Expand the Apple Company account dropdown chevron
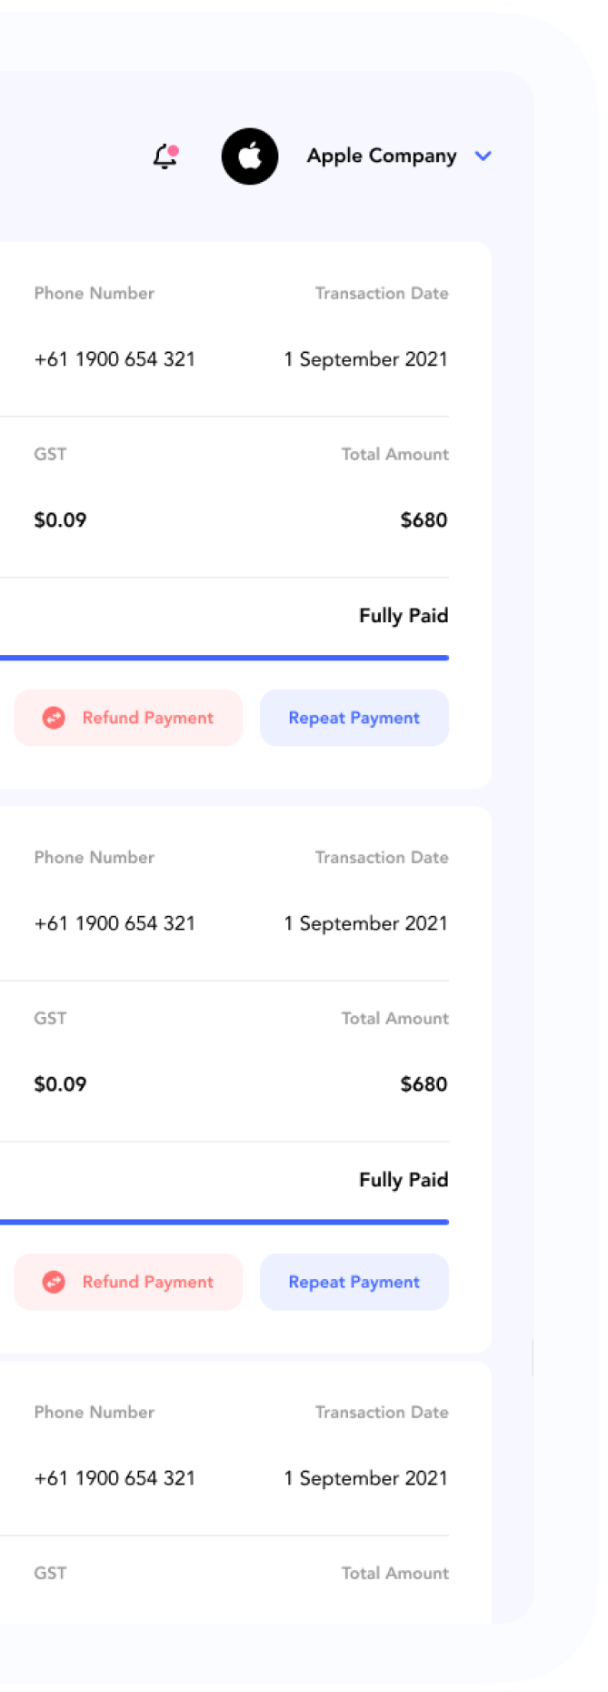 click(483, 156)
